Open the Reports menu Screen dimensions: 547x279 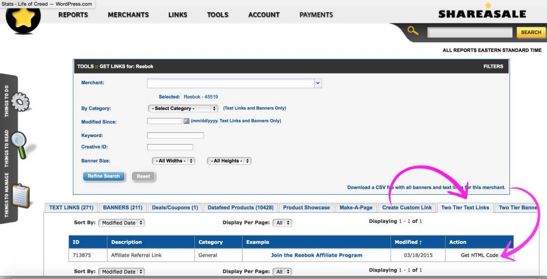tap(73, 15)
